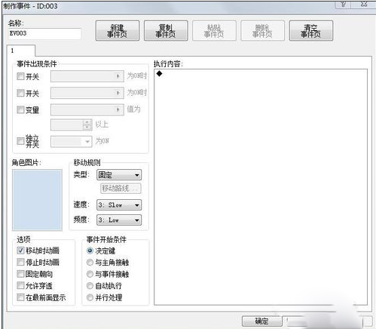Image resolution: width=376 pixels, height=329 pixels.
Task: Enable the first 开关 condition checkbox
Action: [x=20, y=76]
